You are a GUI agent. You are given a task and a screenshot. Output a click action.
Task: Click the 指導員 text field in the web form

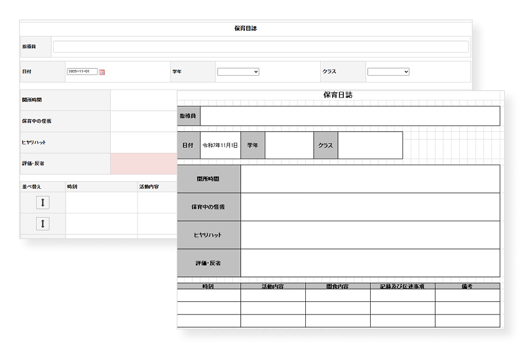261,47
